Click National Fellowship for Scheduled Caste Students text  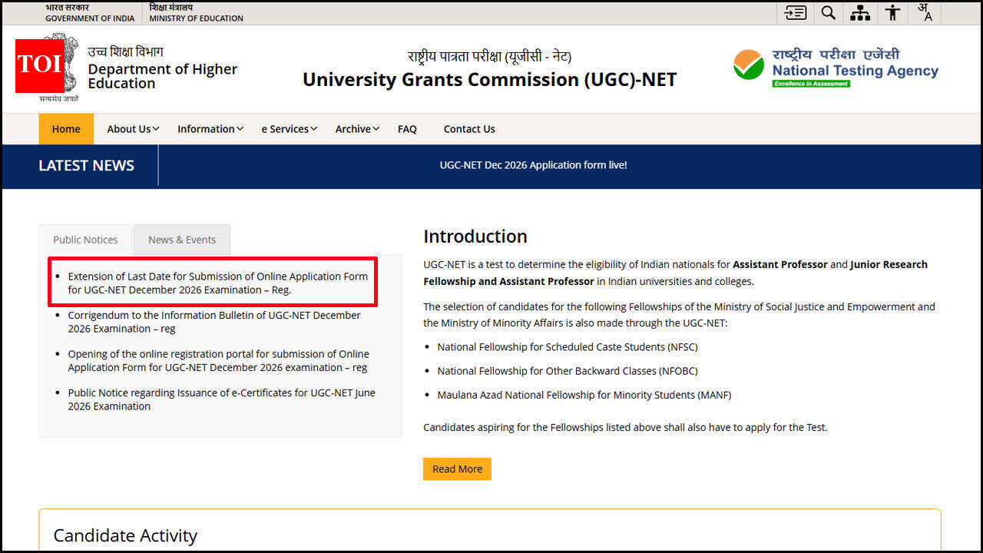click(568, 347)
